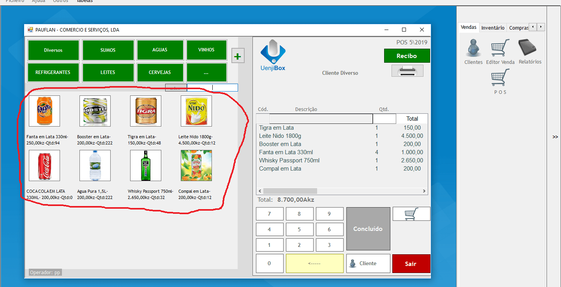
Task: Open the Clientes icon in Vendas panel
Action: coord(473,48)
